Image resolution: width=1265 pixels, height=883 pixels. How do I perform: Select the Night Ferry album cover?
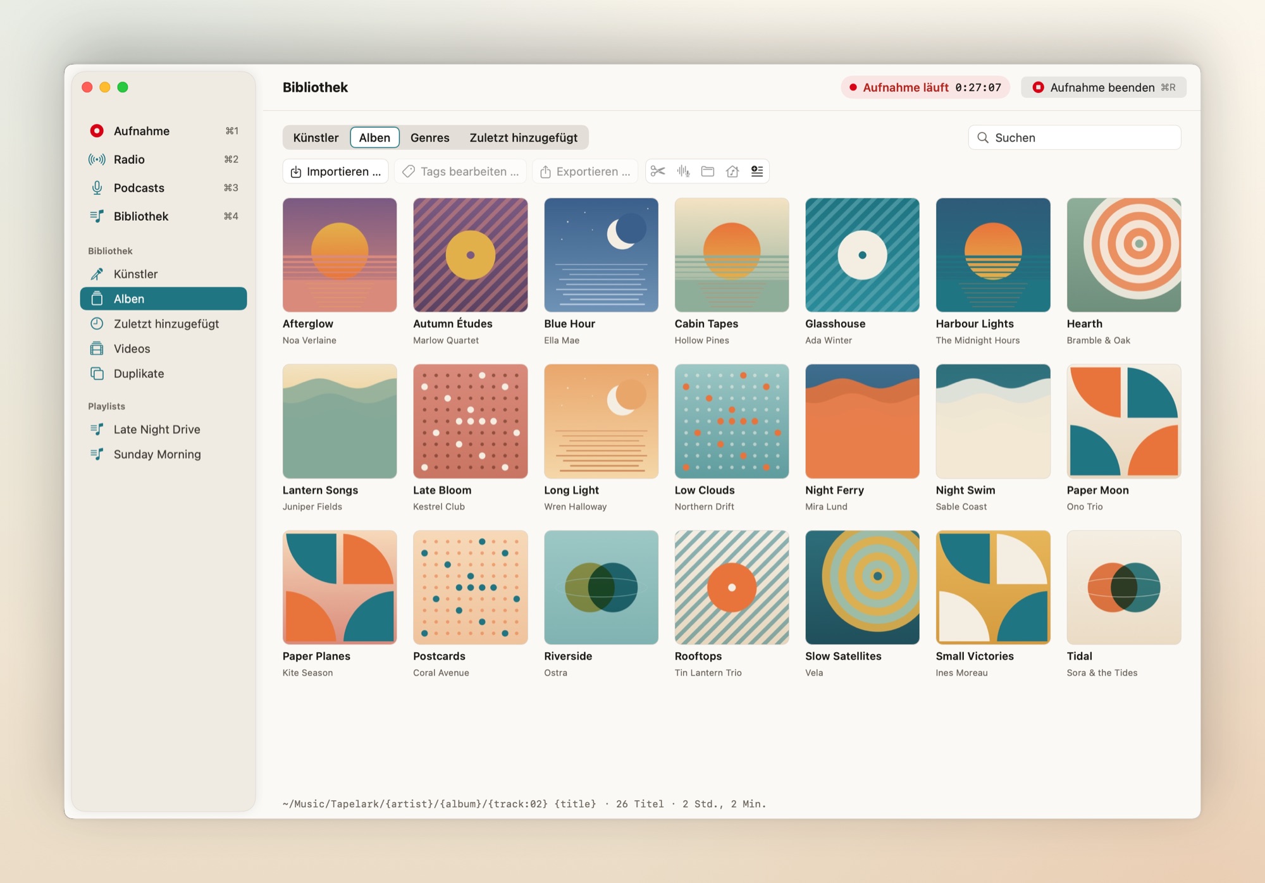coord(862,421)
